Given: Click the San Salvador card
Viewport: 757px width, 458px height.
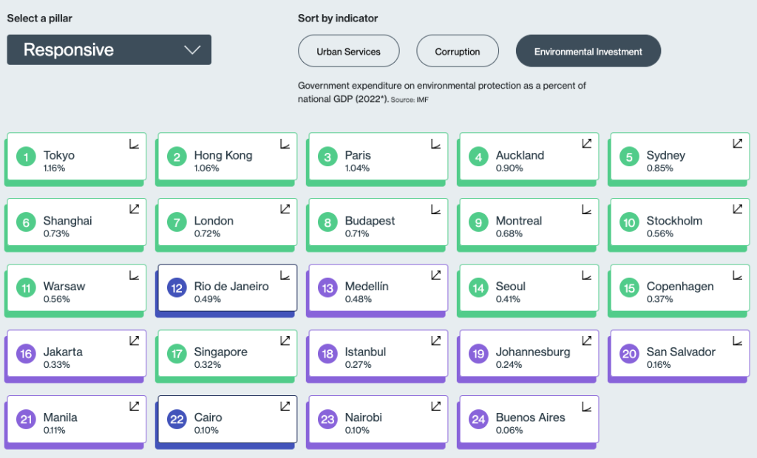Looking at the screenshot, I should click(x=680, y=353).
